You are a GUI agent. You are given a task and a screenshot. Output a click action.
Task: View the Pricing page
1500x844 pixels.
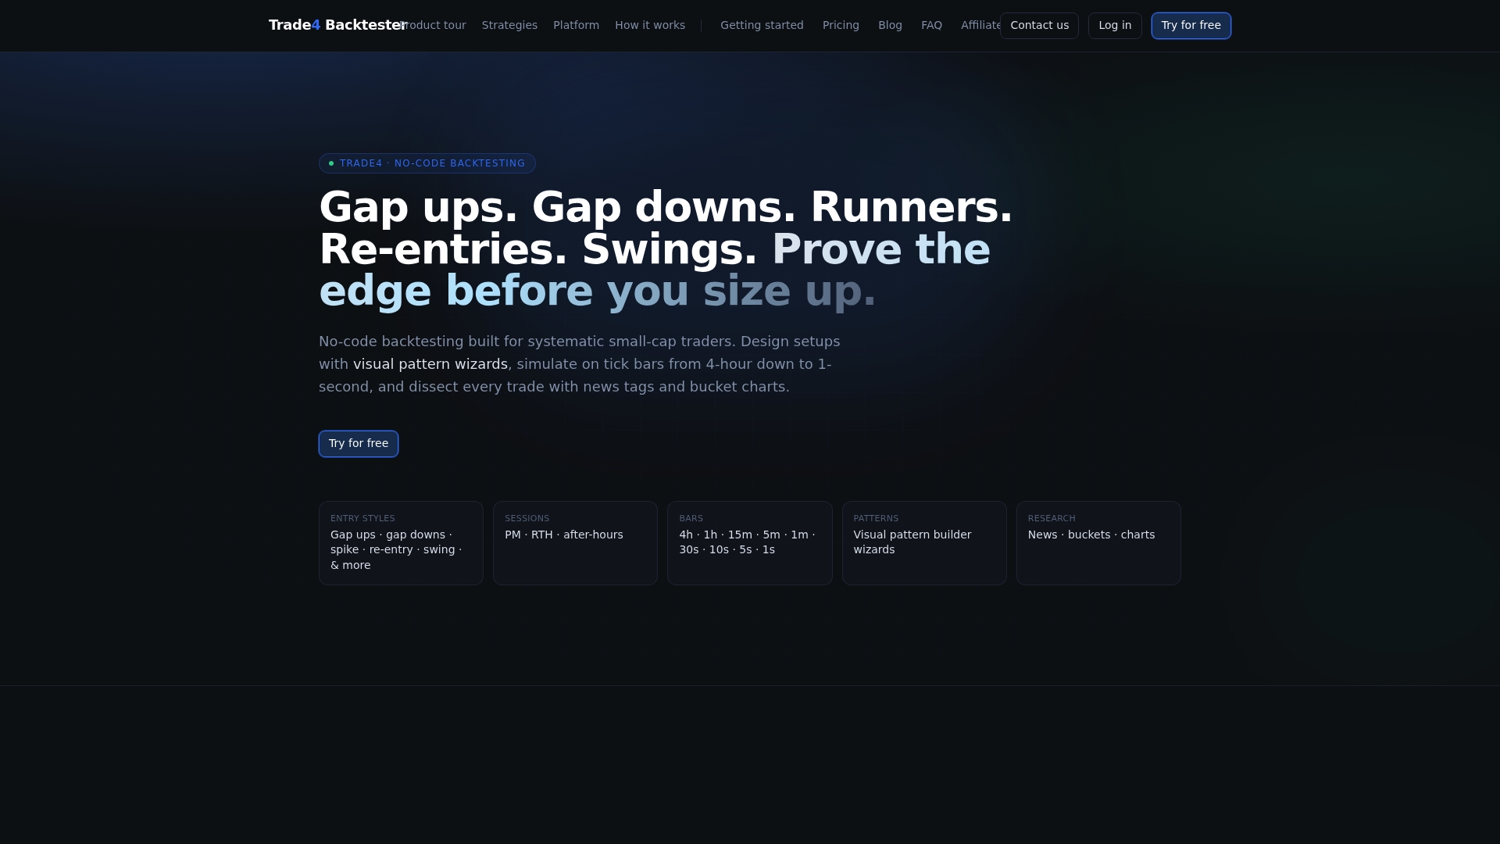point(841,25)
